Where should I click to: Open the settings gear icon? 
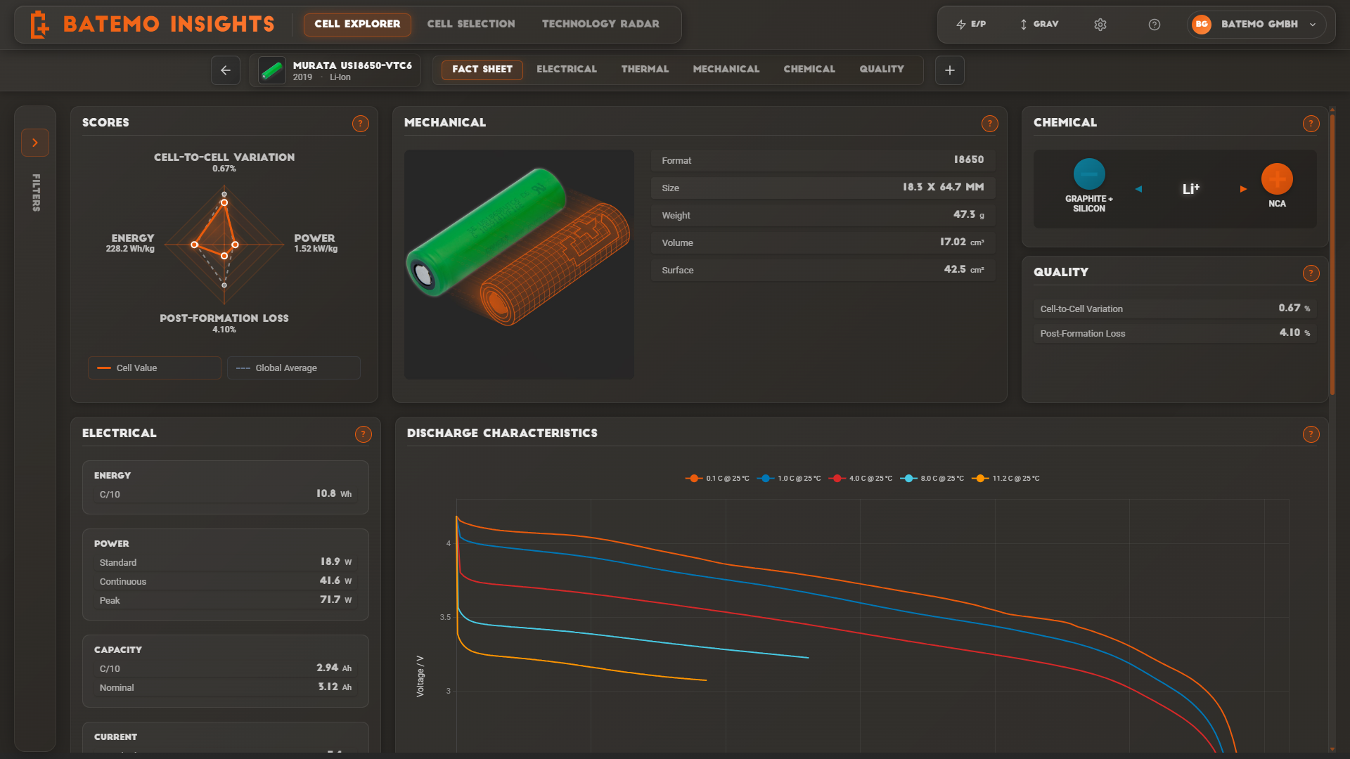coord(1100,24)
